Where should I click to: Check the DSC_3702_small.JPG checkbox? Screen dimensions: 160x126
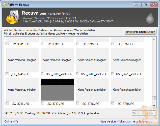pos(42,74)
